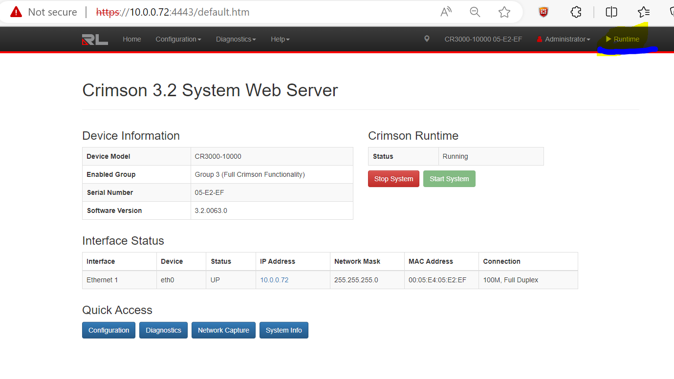674x379 pixels.
Task: Click the Start System button
Action: (x=449, y=179)
